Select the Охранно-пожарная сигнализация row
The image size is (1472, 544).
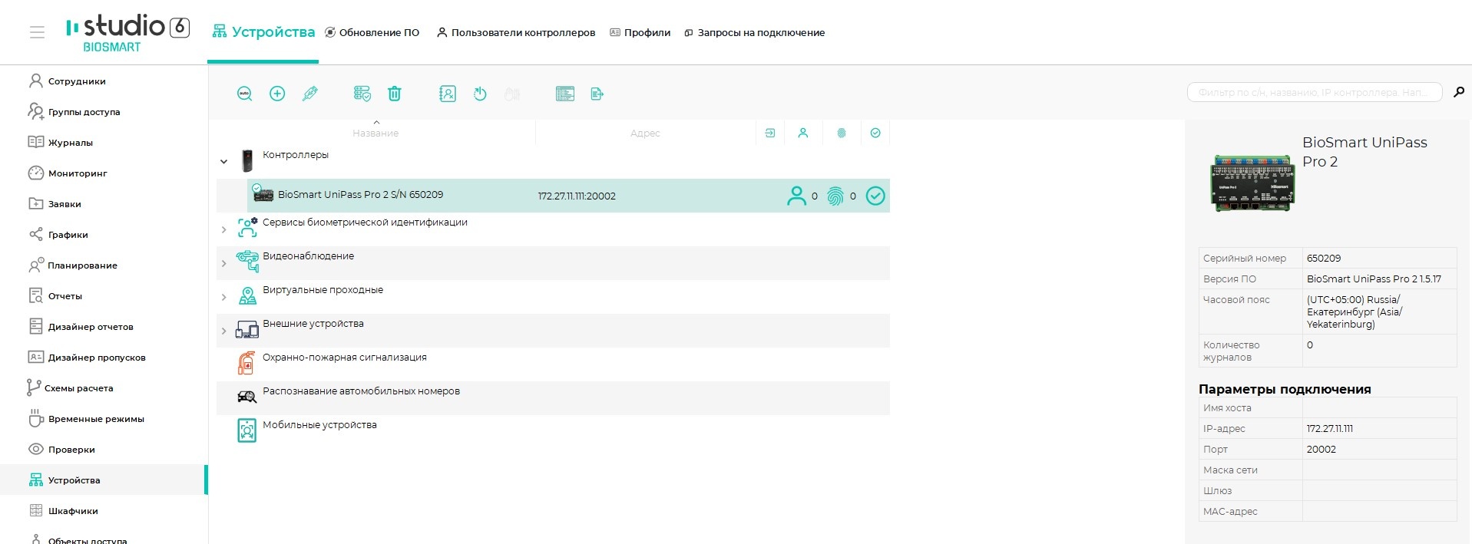pos(553,364)
